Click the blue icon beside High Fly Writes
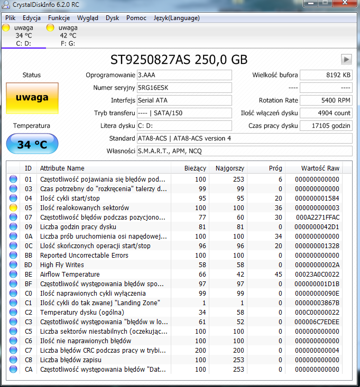This screenshot has width=360, height=387. pyautogui.click(x=13, y=265)
